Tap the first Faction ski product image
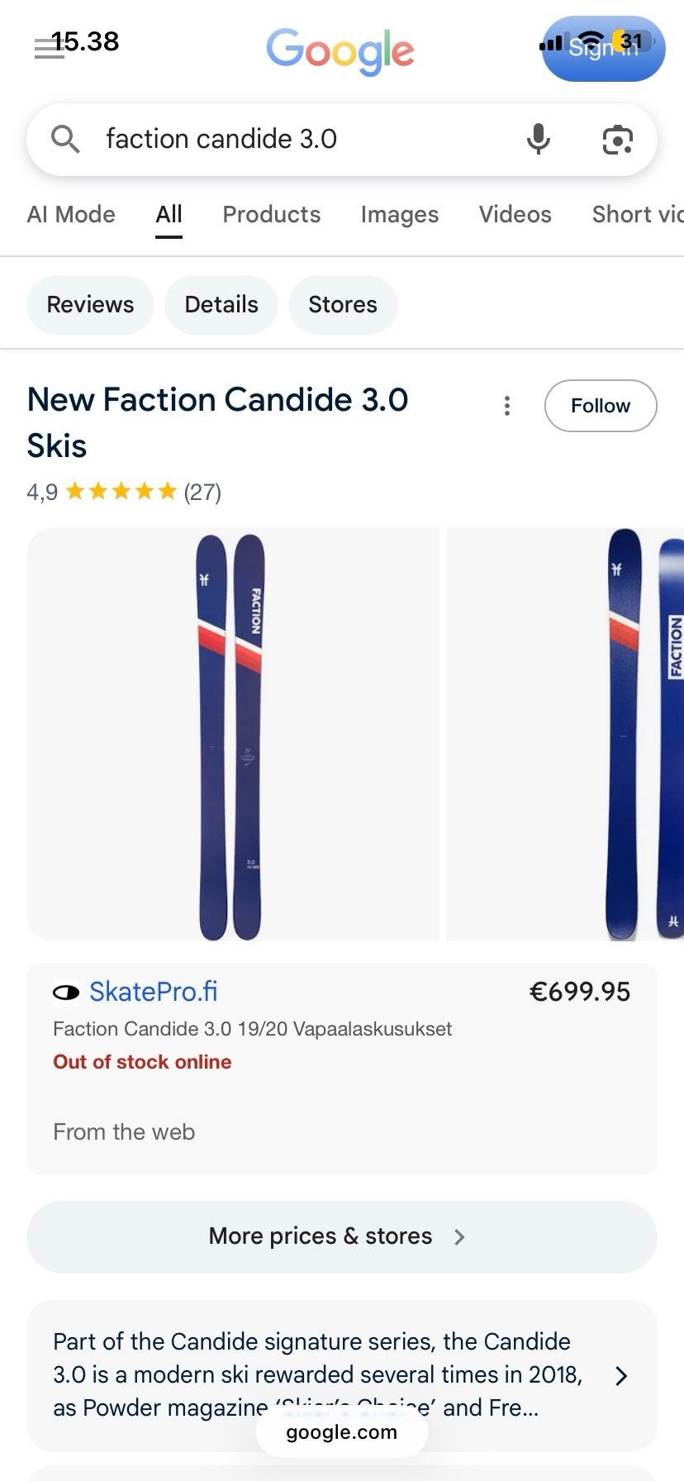684x1481 pixels. (232, 734)
